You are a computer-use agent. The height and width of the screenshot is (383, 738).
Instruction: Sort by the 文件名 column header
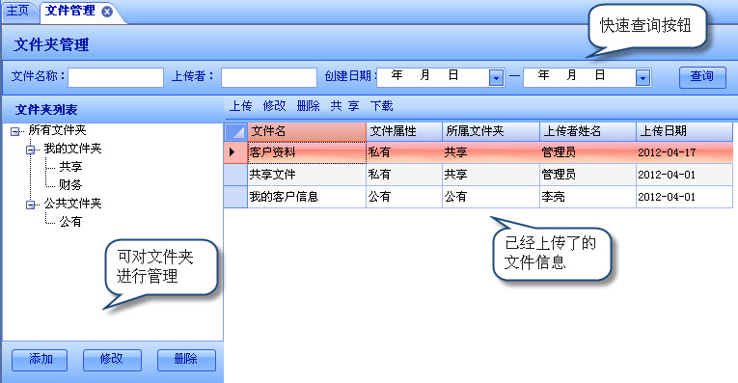(307, 132)
